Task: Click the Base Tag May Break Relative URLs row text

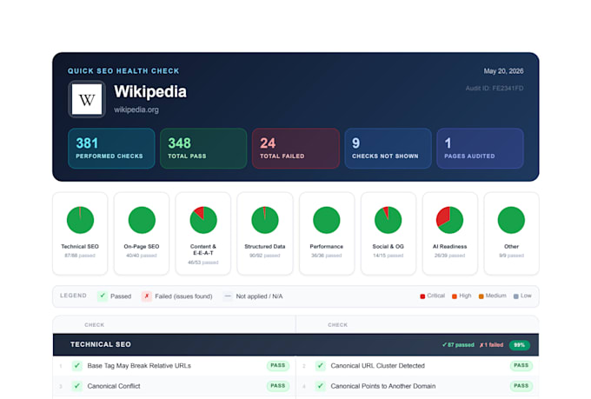Action: tap(139, 365)
